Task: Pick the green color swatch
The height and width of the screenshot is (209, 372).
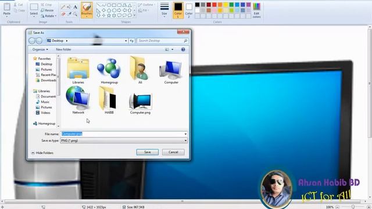Action: coord(231,5)
